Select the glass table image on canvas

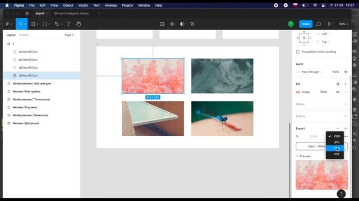[153, 118]
